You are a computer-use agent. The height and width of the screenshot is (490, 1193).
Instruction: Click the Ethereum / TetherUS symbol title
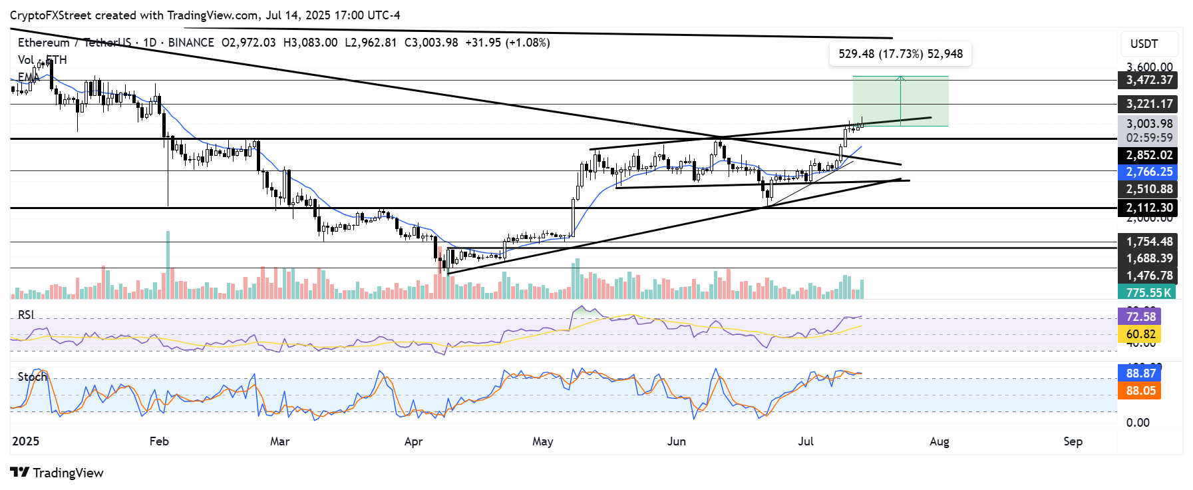[x=74, y=43]
